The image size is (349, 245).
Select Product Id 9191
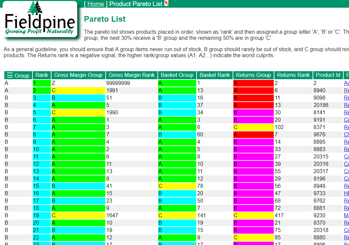click(x=319, y=120)
